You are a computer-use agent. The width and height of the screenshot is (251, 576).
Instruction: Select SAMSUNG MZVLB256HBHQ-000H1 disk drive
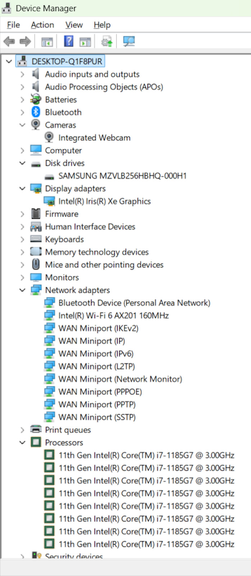pyautogui.click(x=123, y=176)
